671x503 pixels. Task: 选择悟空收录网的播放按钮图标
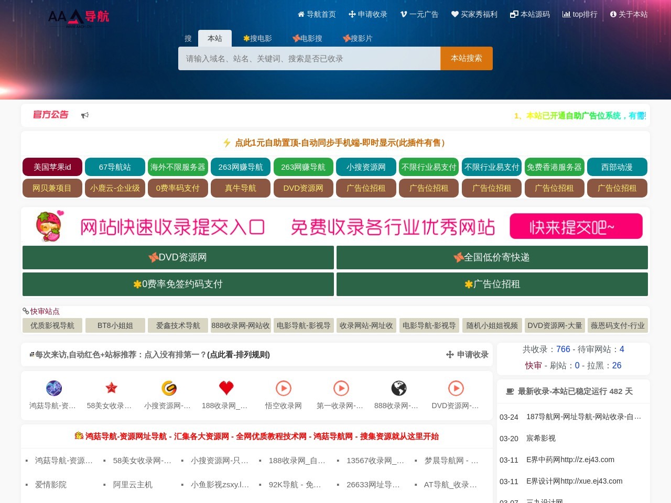(284, 388)
